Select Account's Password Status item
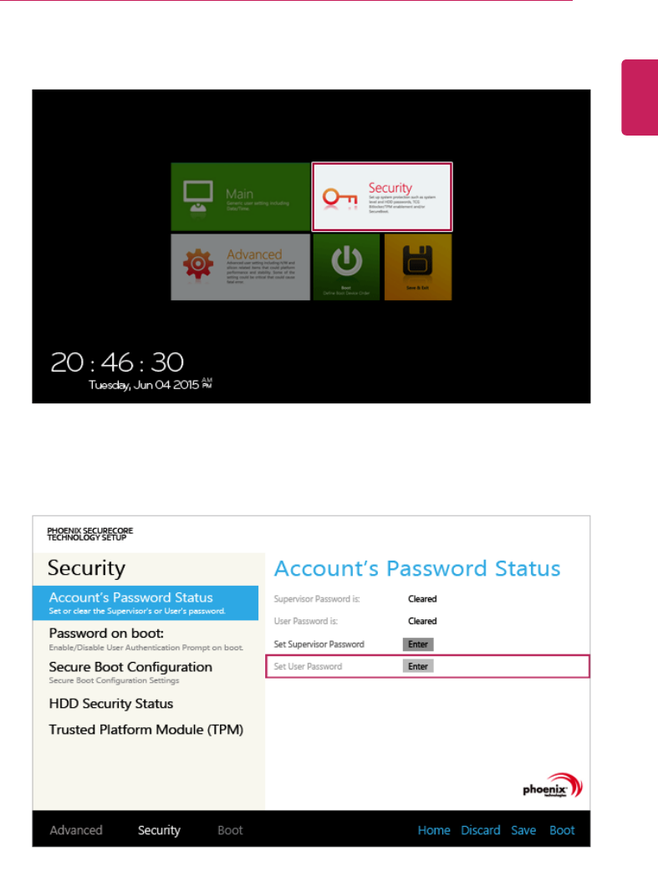The height and width of the screenshot is (877, 658). pos(145,603)
